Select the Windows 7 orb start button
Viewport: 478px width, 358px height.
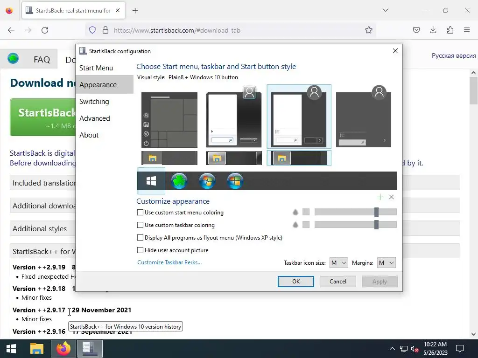(x=207, y=181)
